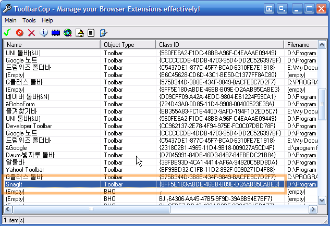Sort list by Object Type column header
This screenshot has height=226, width=330.
128,45
